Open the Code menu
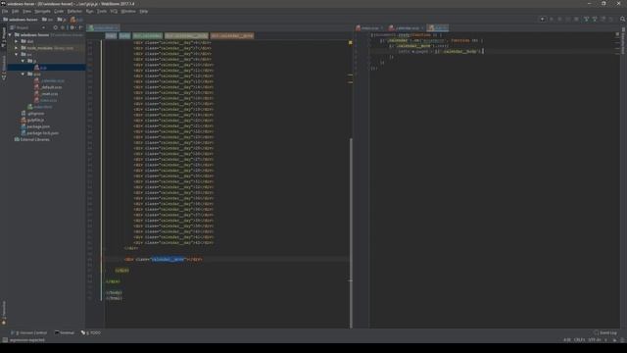The height and width of the screenshot is (353, 627). pos(59,11)
